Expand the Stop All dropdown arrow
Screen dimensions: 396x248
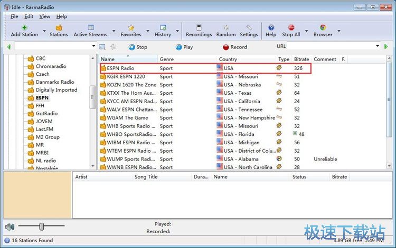(x=306, y=31)
